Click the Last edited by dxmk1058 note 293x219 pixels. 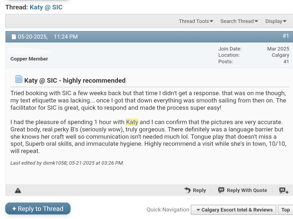pos(67,163)
